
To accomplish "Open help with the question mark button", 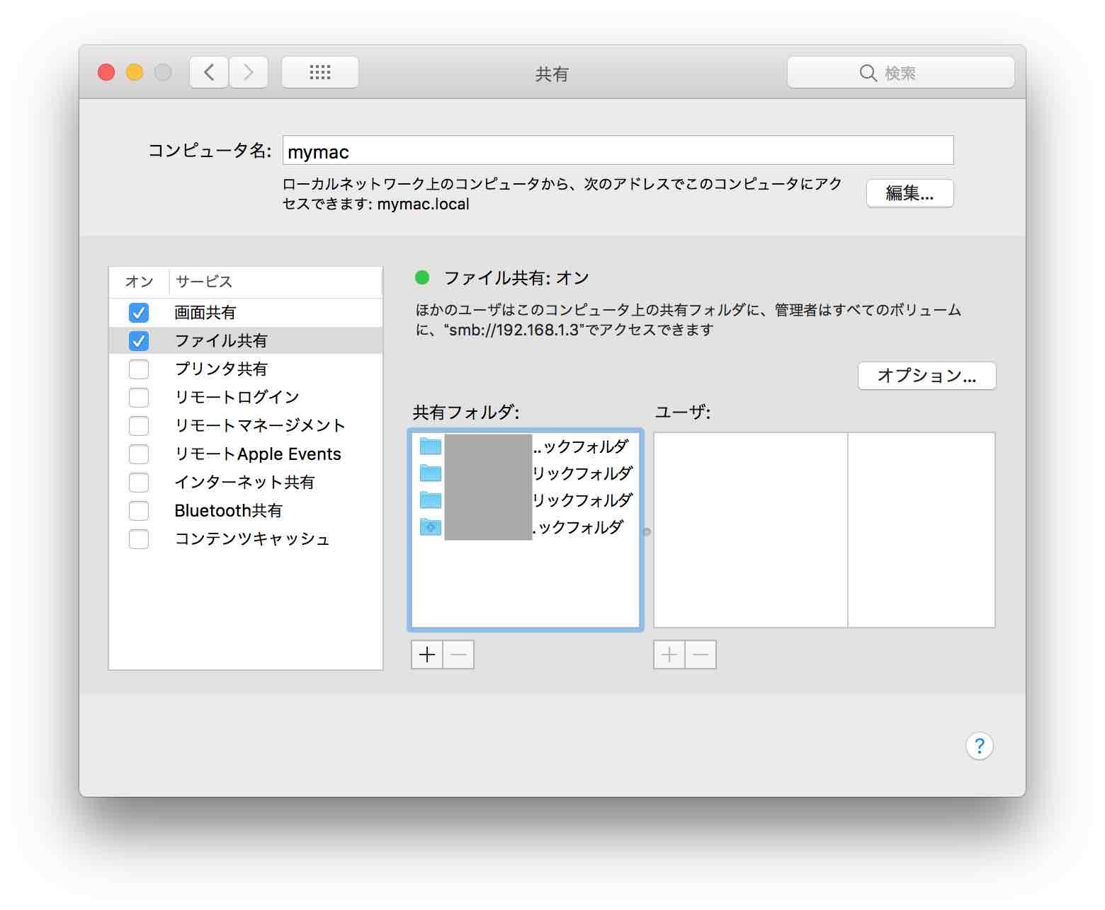I will point(979,745).
